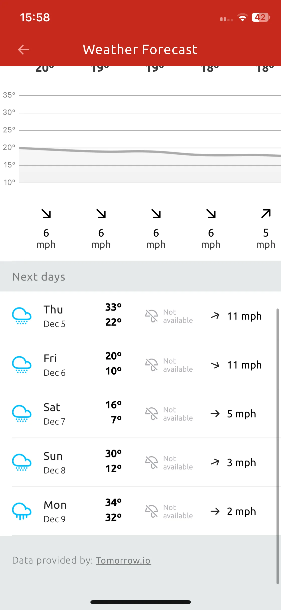Tap the Wi-Fi status icon
281x610 pixels.
[242, 18]
